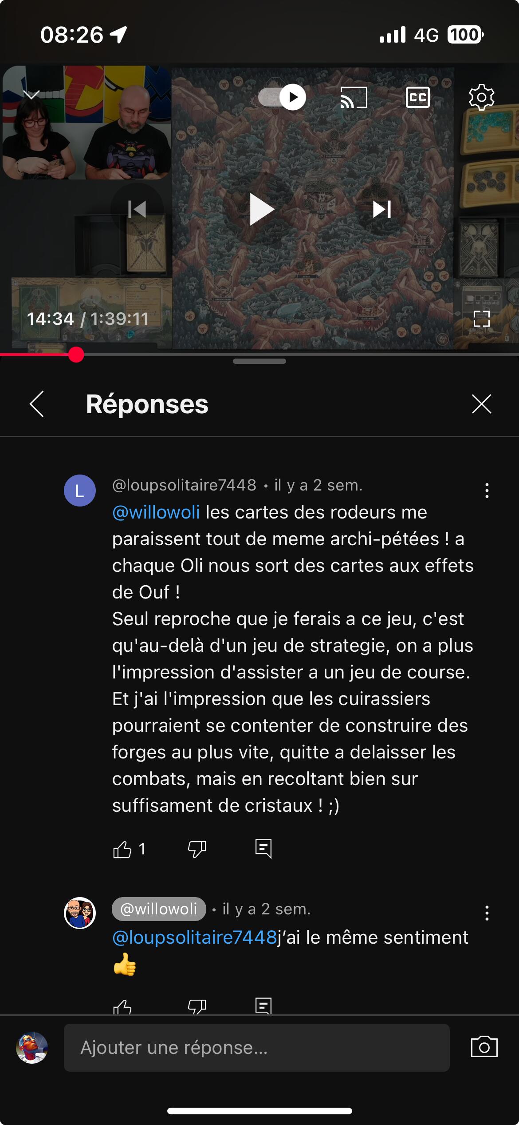The image size is (519, 1125).
Task: Open options menu for loupsolitaire7448 comment
Action: [487, 491]
